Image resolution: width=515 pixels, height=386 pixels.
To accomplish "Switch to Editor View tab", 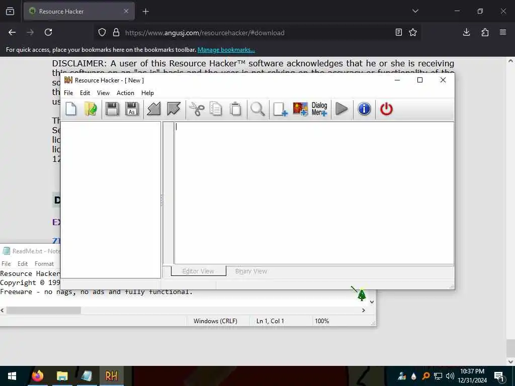I will coord(198,271).
